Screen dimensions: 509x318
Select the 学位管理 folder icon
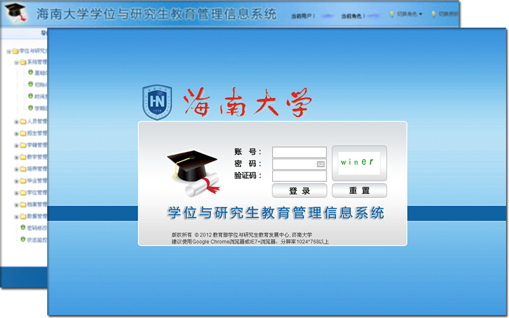[23, 193]
